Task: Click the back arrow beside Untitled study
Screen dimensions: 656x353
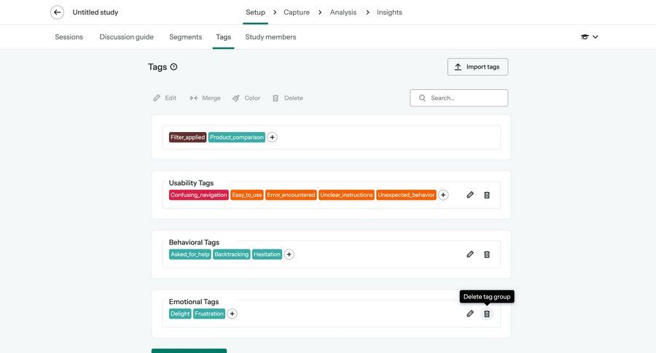Action: [x=57, y=12]
